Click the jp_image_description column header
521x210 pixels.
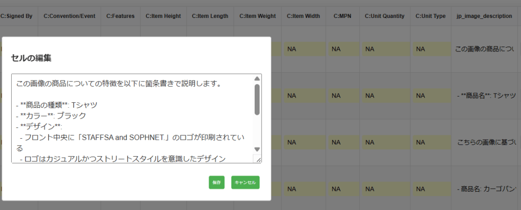[x=484, y=16]
